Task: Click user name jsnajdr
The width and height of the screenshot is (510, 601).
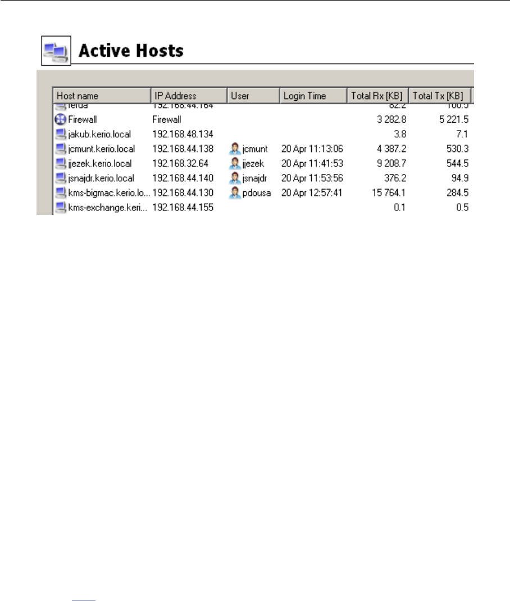Action: (254, 178)
